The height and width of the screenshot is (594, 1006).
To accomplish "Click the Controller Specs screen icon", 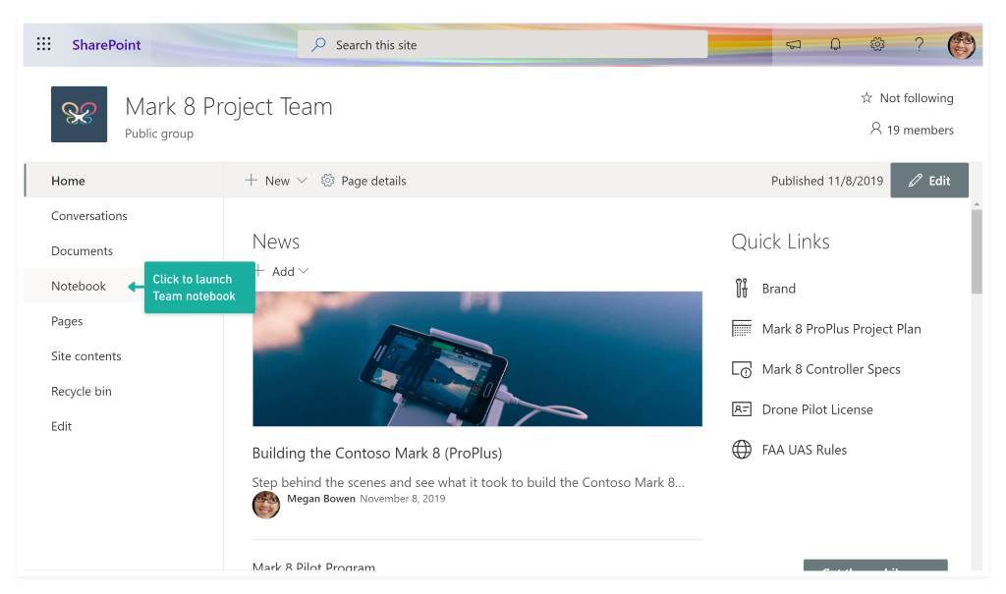I will click(x=742, y=369).
